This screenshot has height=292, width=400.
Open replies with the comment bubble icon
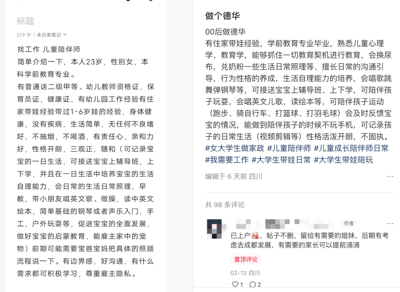tap(252, 284)
